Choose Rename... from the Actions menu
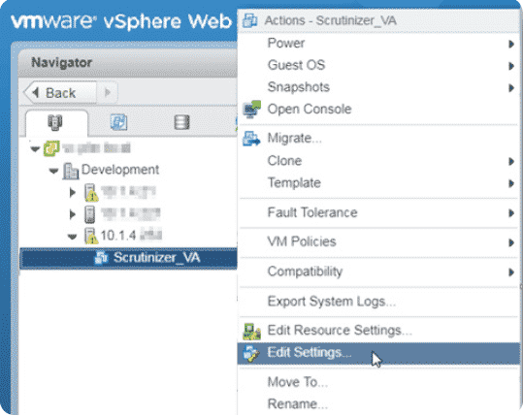Viewport: 523px width, 416px height. [378, 404]
